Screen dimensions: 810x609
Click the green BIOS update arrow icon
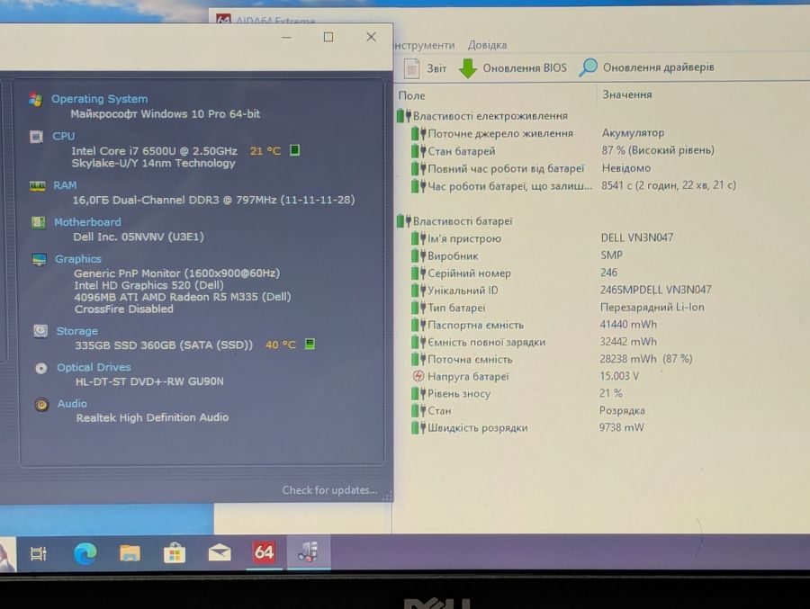468,68
